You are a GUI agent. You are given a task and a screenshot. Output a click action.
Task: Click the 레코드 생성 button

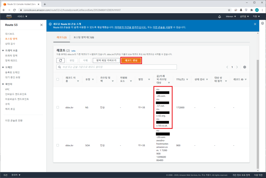pos(131,61)
